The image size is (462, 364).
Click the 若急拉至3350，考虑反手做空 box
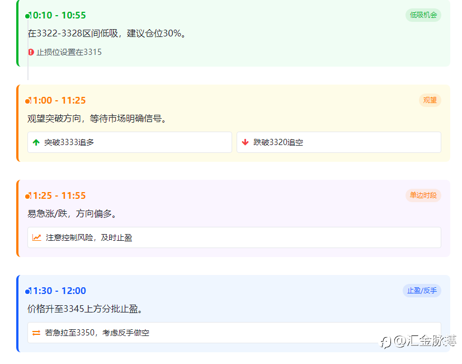(x=234, y=333)
